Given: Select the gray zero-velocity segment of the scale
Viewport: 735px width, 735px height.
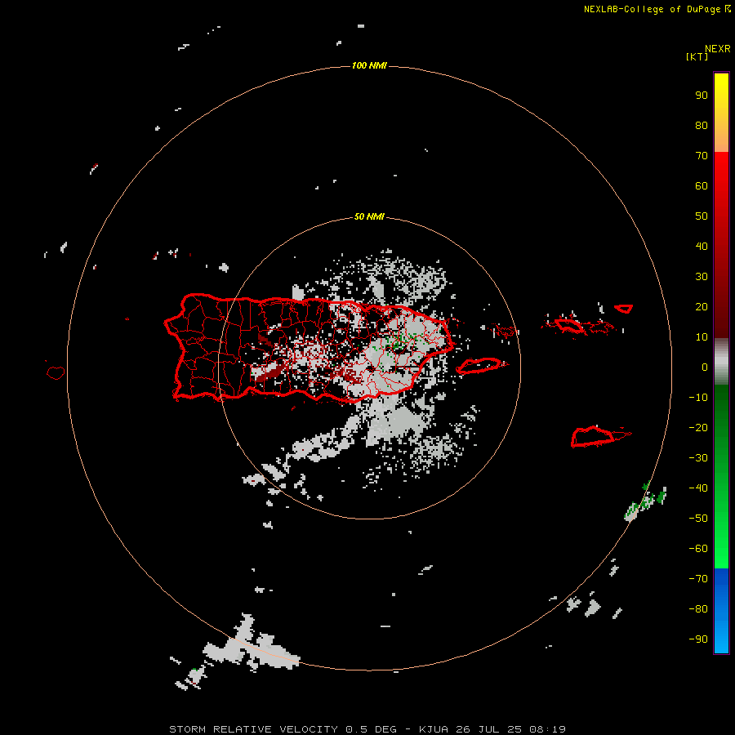Looking at the screenshot, I should click(721, 362).
